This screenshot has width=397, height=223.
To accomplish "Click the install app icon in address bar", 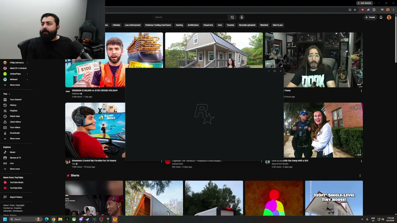I will pos(350,10).
